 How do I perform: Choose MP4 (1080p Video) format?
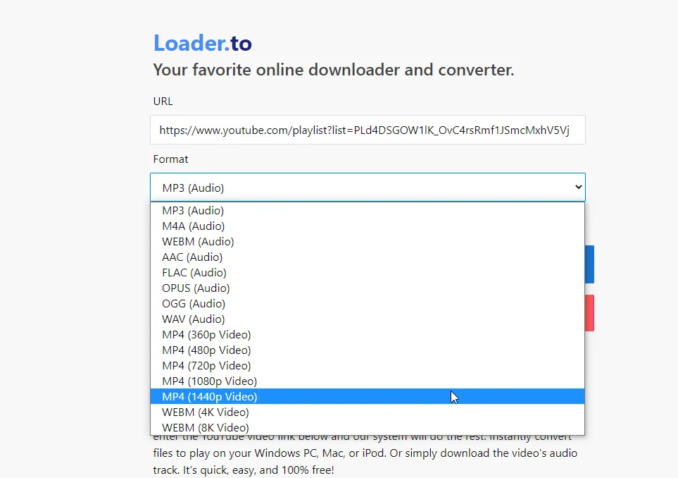pos(368,381)
